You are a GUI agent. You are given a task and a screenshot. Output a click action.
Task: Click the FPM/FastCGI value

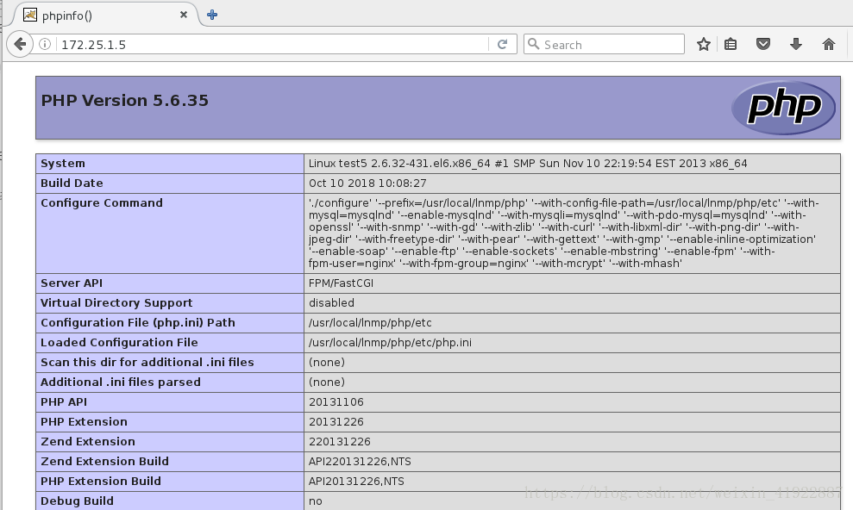point(341,283)
